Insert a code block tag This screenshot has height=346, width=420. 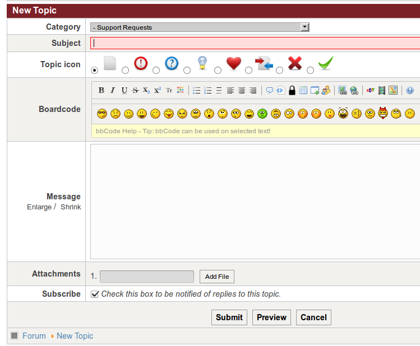point(280,90)
